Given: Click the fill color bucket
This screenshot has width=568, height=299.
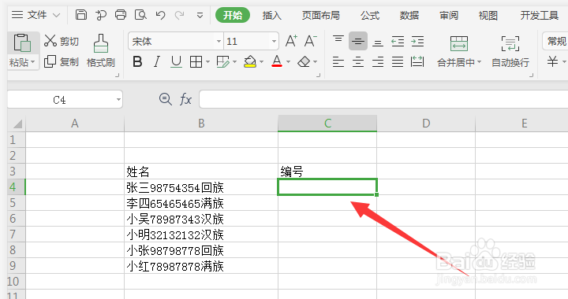Looking at the screenshot, I should [x=250, y=61].
